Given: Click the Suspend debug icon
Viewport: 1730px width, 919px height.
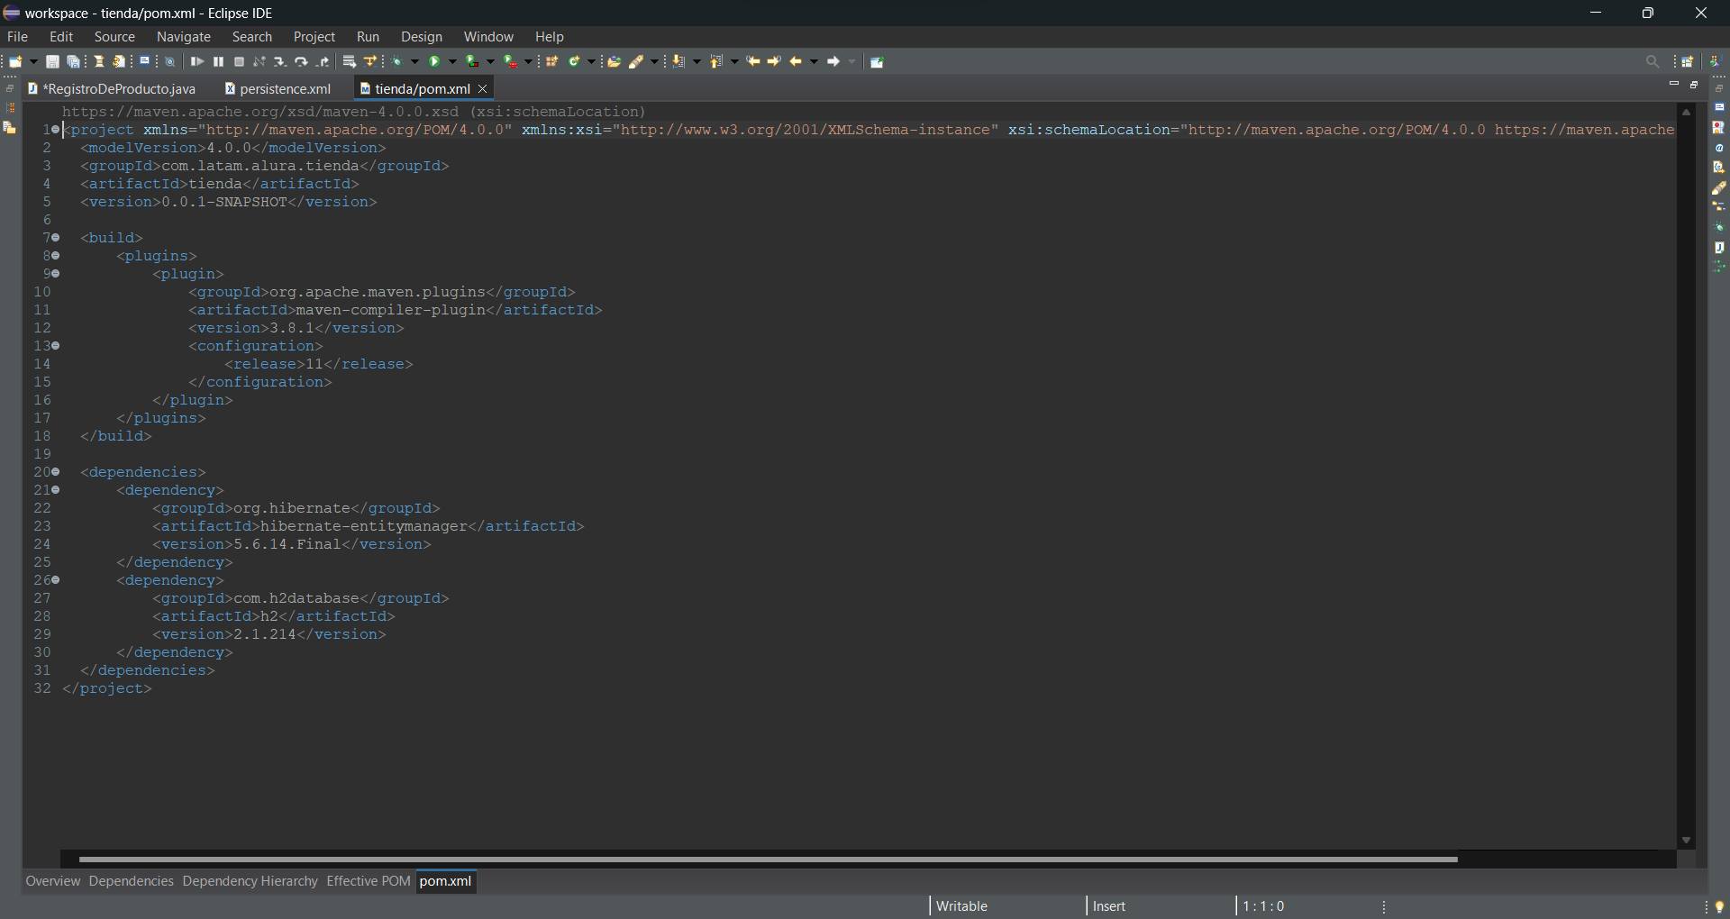Looking at the screenshot, I should [x=218, y=61].
